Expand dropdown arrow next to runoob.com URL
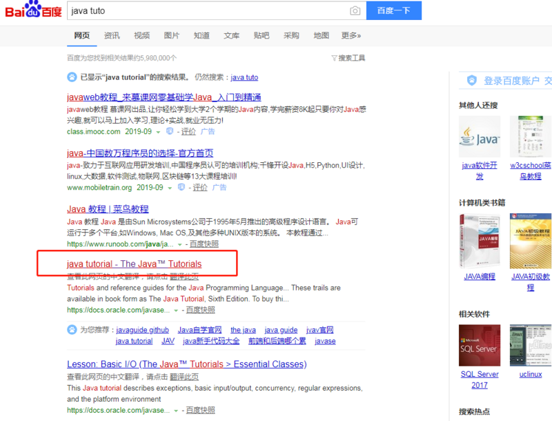This screenshot has width=552, height=421. tap(180, 244)
